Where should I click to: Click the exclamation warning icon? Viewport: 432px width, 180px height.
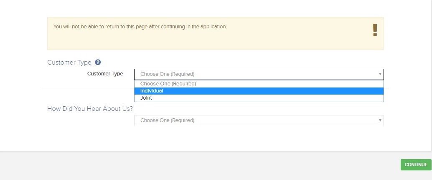[375, 30]
